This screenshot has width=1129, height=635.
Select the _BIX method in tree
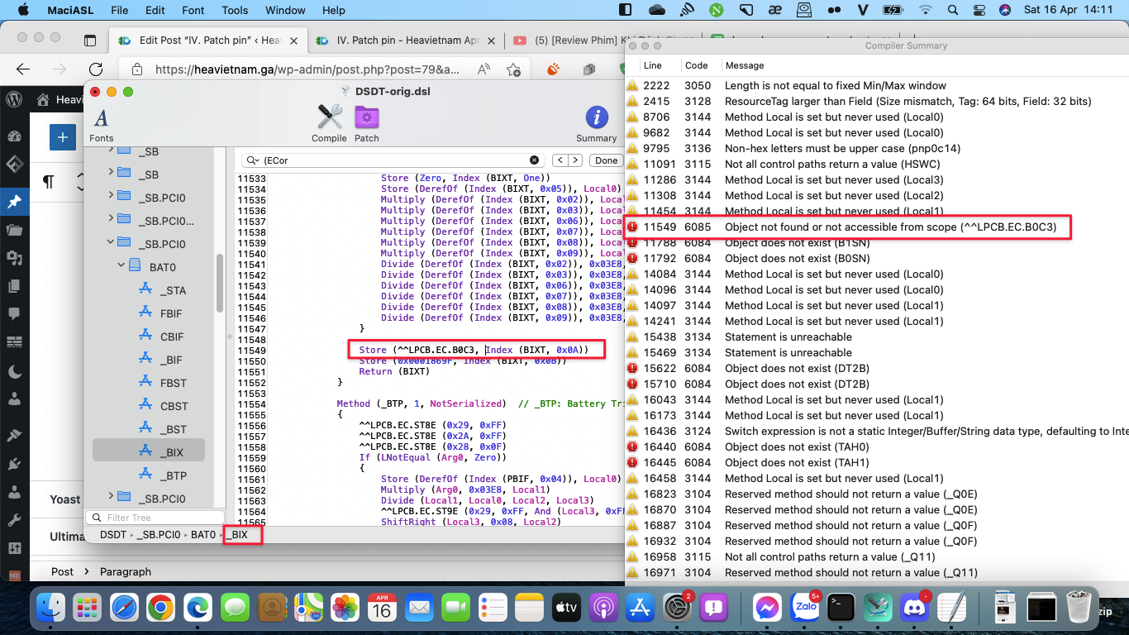(172, 452)
